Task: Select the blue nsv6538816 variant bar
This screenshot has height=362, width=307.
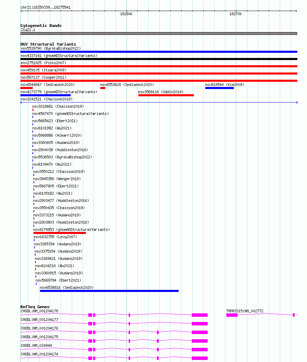Action: point(109,291)
